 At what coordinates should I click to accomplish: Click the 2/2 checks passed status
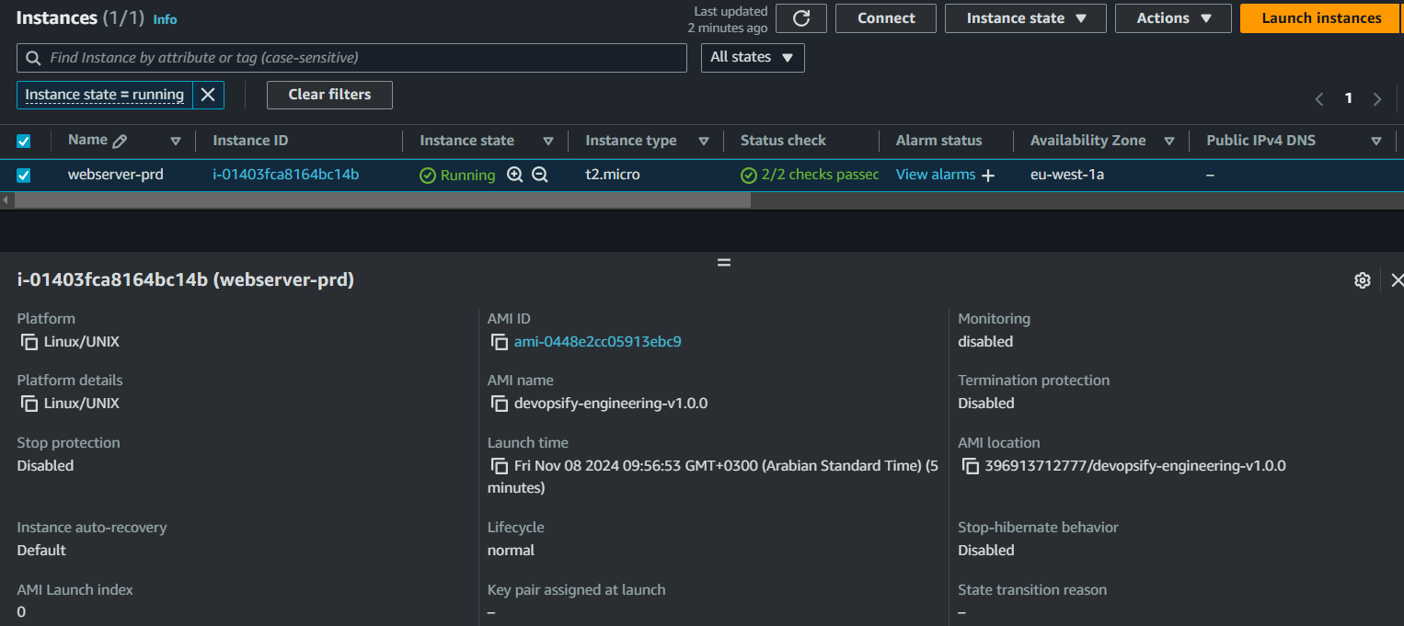810,175
